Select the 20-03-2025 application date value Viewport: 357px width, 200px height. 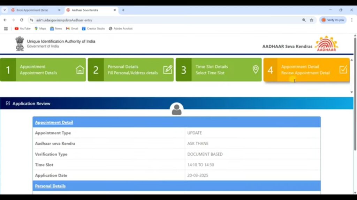tap(198, 175)
